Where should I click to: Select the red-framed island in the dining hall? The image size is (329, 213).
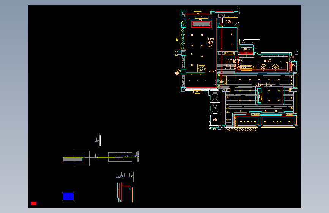(x=270, y=96)
